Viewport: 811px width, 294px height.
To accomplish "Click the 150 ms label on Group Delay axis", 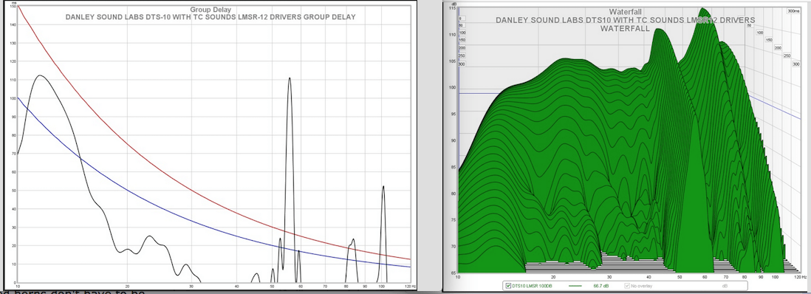I will pyautogui.click(x=13, y=7).
